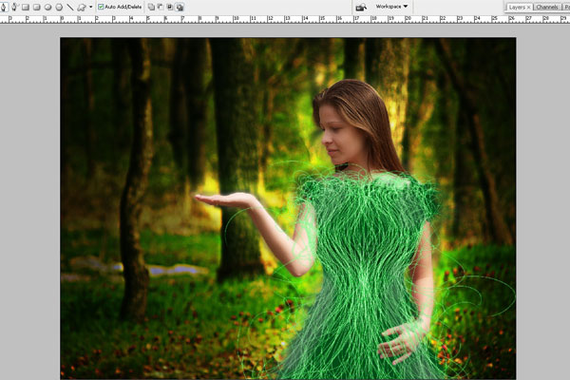The height and width of the screenshot is (380, 570).
Task: Select the Line shape tool
Action: point(69,7)
